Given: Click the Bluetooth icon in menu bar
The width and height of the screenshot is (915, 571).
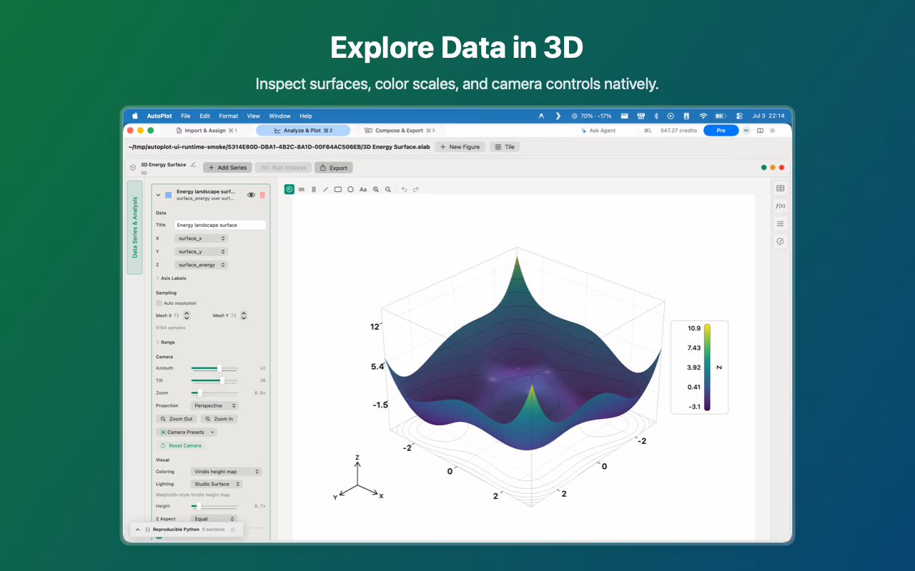Looking at the screenshot, I should pyautogui.click(x=656, y=116).
